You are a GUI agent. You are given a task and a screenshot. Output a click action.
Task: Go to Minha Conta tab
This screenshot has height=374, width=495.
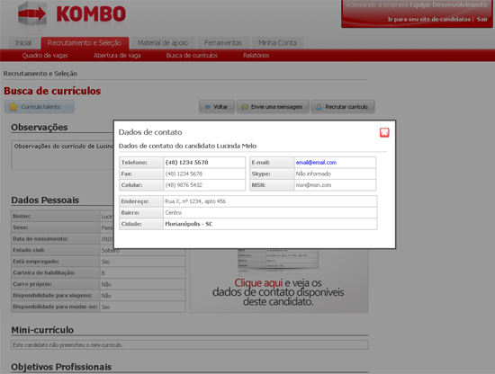(277, 43)
